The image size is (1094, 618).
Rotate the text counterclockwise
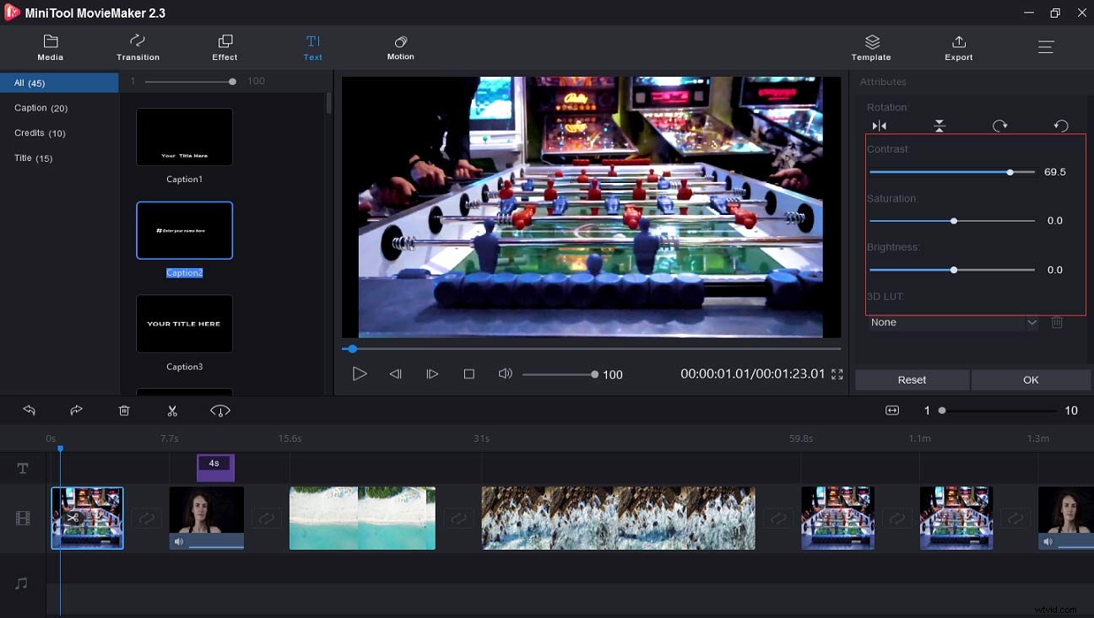pos(1061,125)
